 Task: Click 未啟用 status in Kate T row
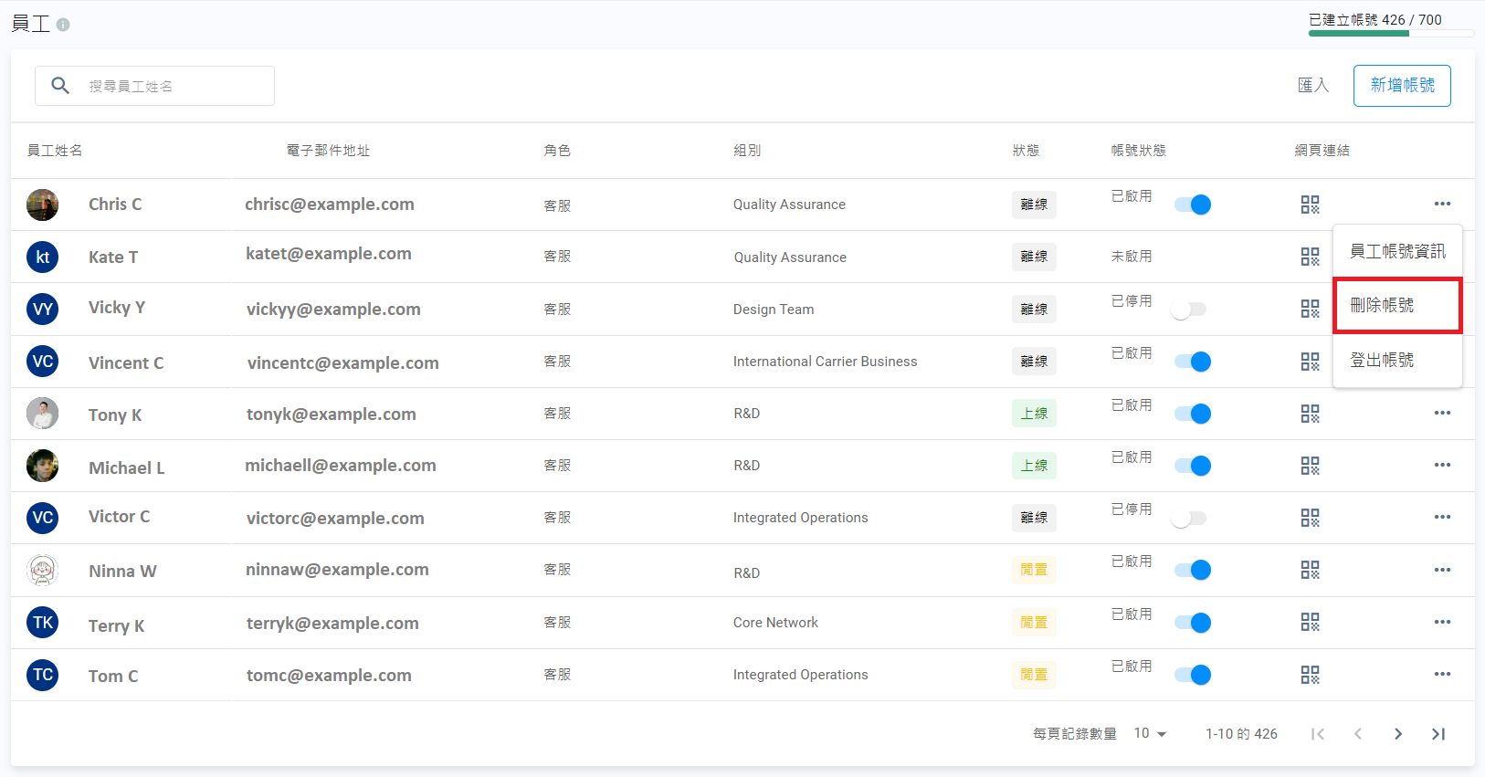click(1132, 257)
